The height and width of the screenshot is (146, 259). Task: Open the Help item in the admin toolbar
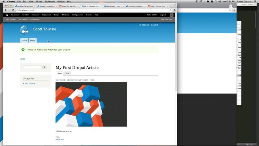(x=97, y=15)
